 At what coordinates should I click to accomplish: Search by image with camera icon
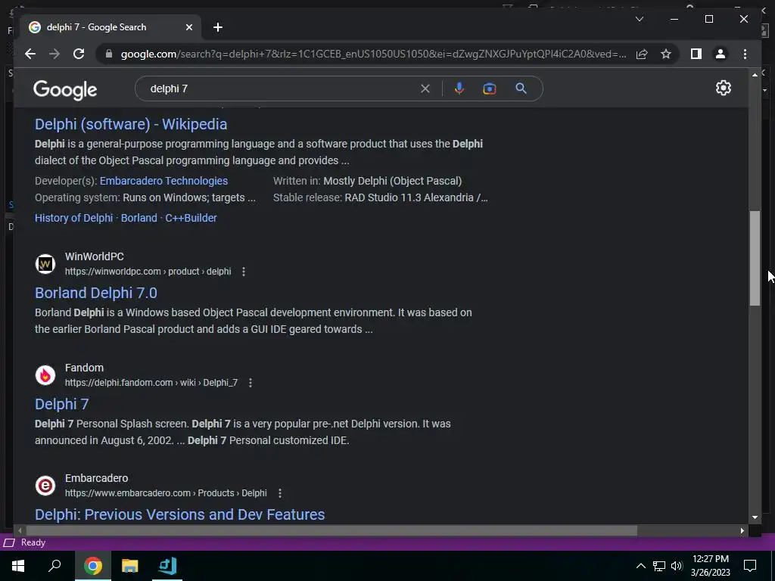490,89
